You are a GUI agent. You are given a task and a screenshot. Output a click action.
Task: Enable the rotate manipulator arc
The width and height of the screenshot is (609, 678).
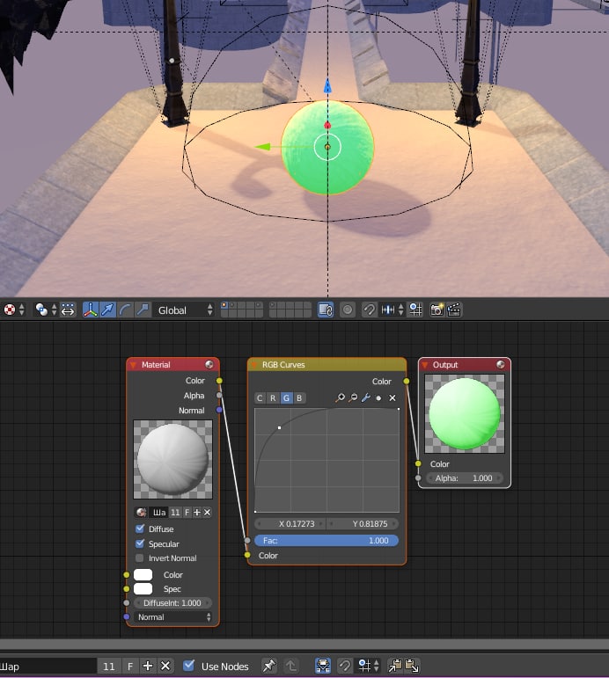(x=125, y=310)
